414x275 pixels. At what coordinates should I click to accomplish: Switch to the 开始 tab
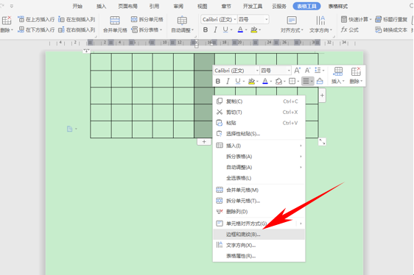(77, 6)
